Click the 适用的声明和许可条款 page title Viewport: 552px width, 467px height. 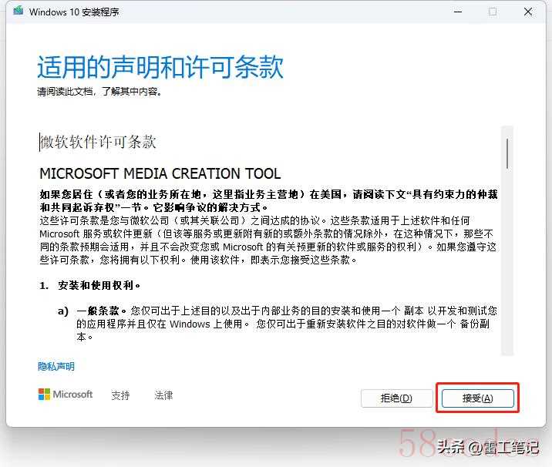point(160,68)
